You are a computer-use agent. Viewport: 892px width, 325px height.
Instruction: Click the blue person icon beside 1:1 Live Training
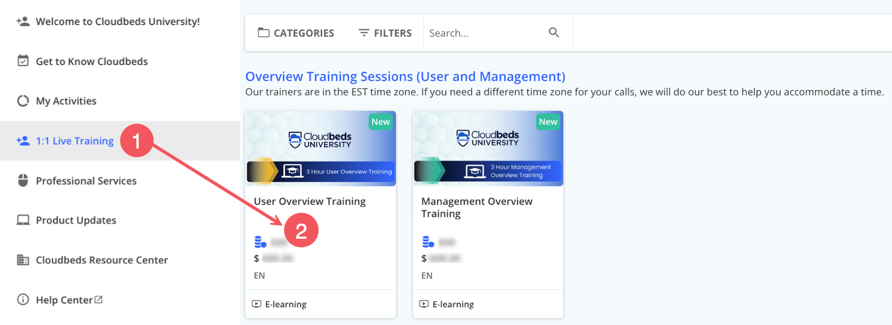(x=23, y=141)
